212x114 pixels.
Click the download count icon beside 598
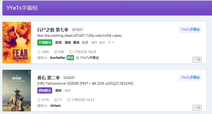coord(55,52)
